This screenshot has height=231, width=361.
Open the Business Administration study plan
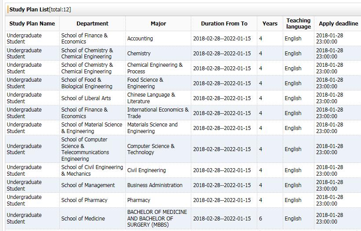pyautogui.click(x=155, y=185)
